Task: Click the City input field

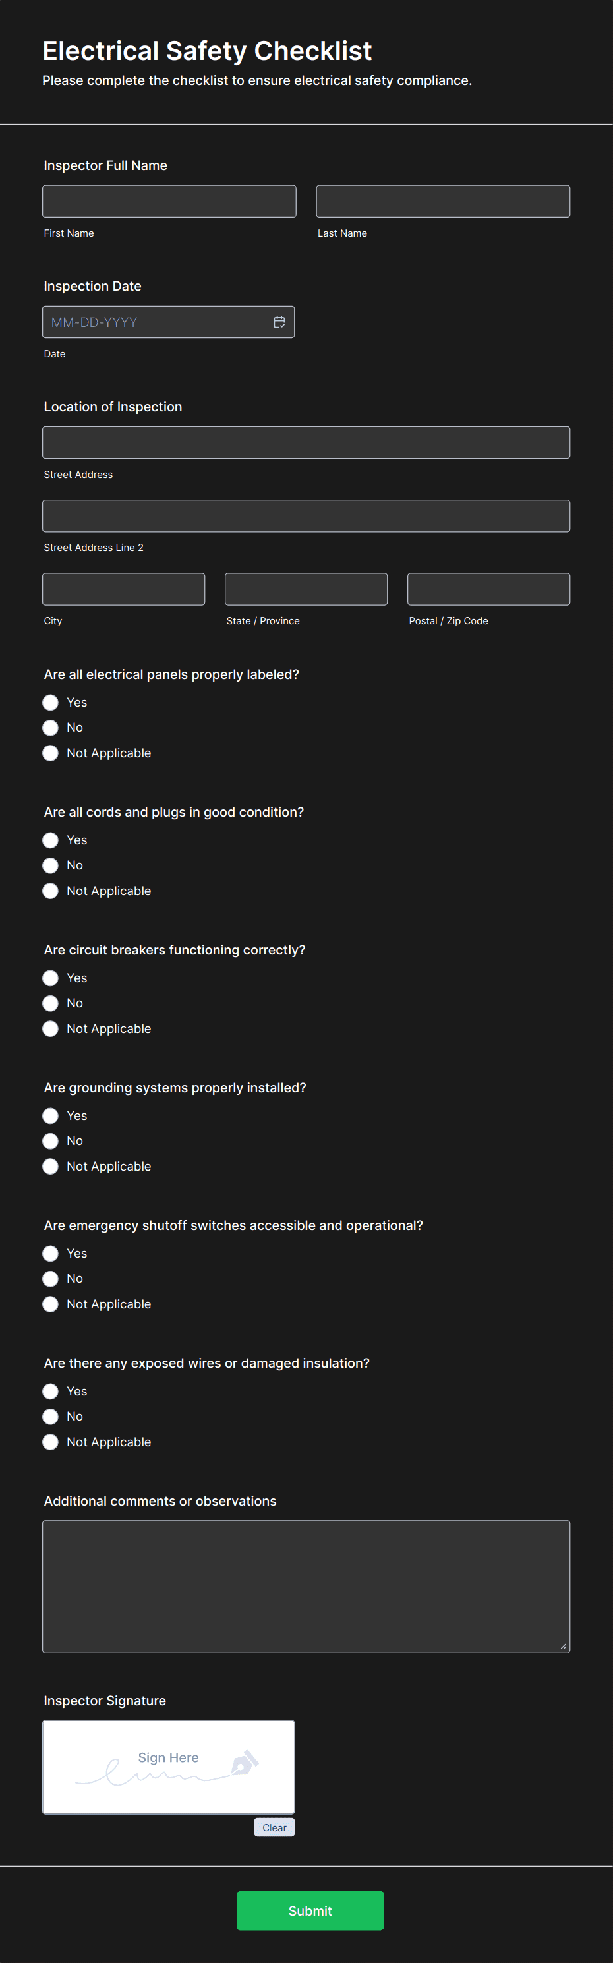Action: click(x=123, y=589)
